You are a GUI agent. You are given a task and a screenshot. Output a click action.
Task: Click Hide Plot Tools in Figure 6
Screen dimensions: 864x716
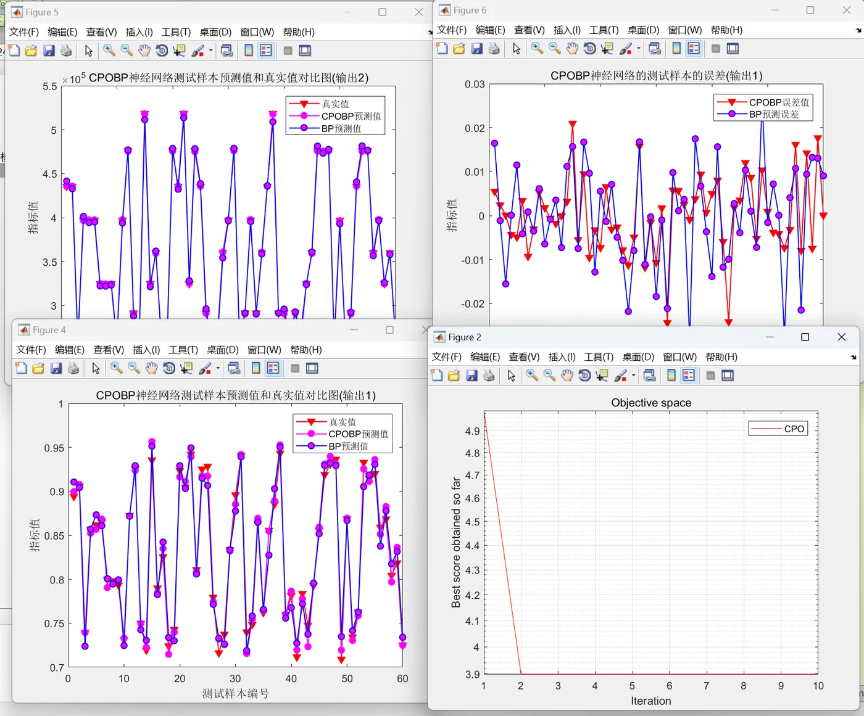pos(716,48)
